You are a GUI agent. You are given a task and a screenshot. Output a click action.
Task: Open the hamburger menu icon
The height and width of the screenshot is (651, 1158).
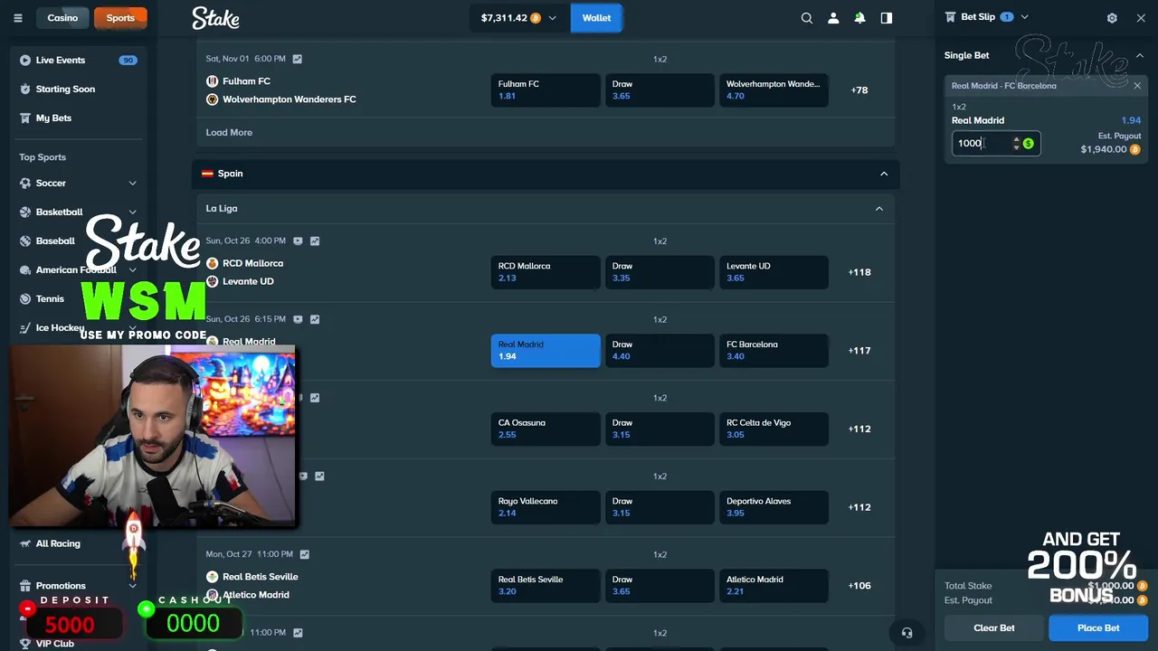17,18
